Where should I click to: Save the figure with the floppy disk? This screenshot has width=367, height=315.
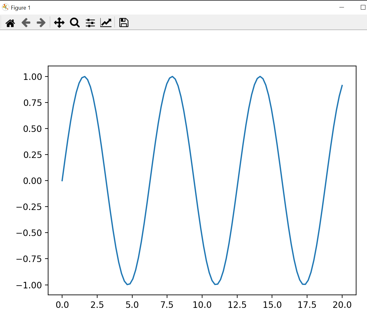pyautogui.click(x=124, y=23)
